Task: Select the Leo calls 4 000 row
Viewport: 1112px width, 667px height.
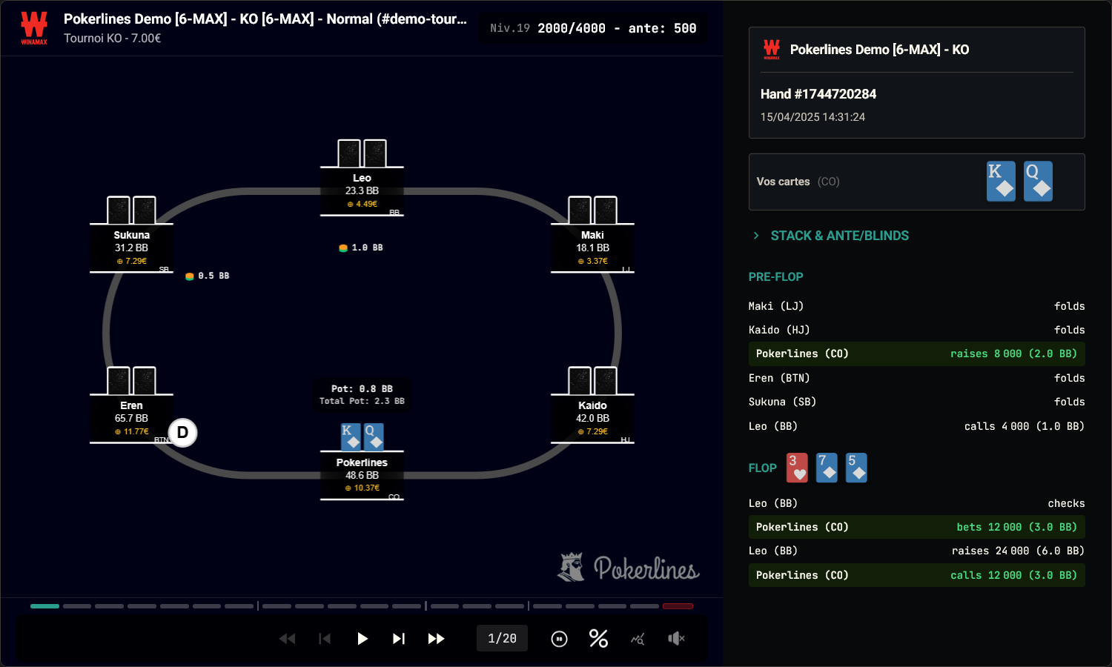Action: pyautogui.click(x=917, y=426)
